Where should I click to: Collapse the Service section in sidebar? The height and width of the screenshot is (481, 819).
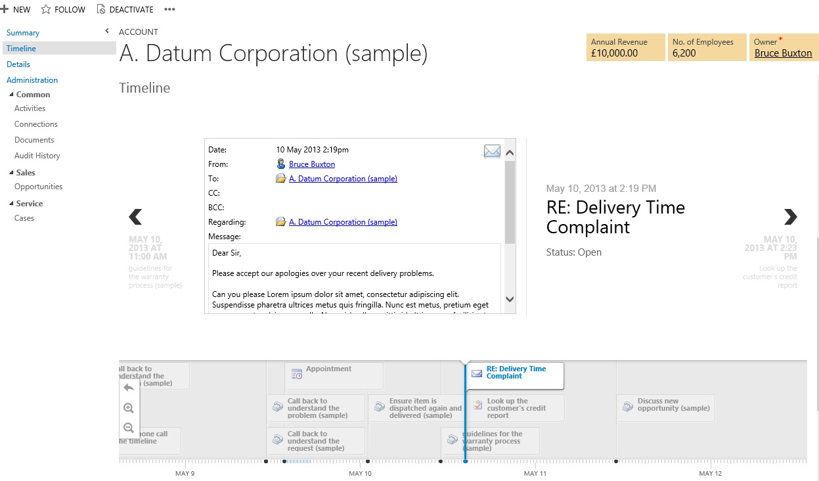pos(12,204)
